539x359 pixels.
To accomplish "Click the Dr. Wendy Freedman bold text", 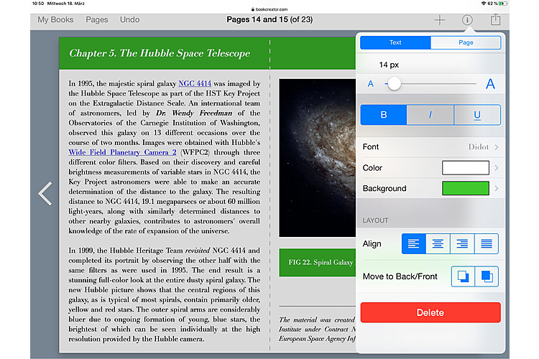I will click(x=194, y=113).
